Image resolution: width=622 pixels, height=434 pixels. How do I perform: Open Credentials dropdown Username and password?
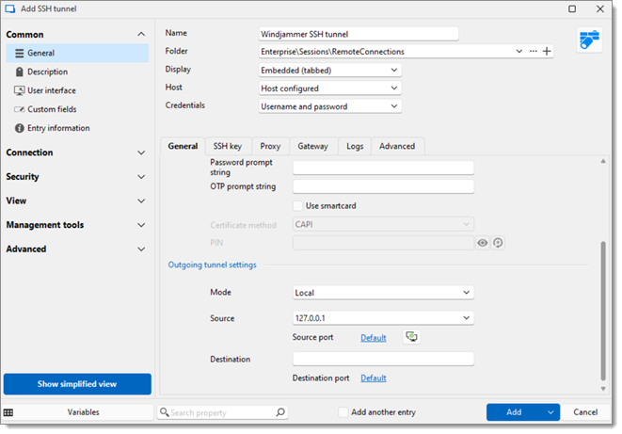(330, 106)
